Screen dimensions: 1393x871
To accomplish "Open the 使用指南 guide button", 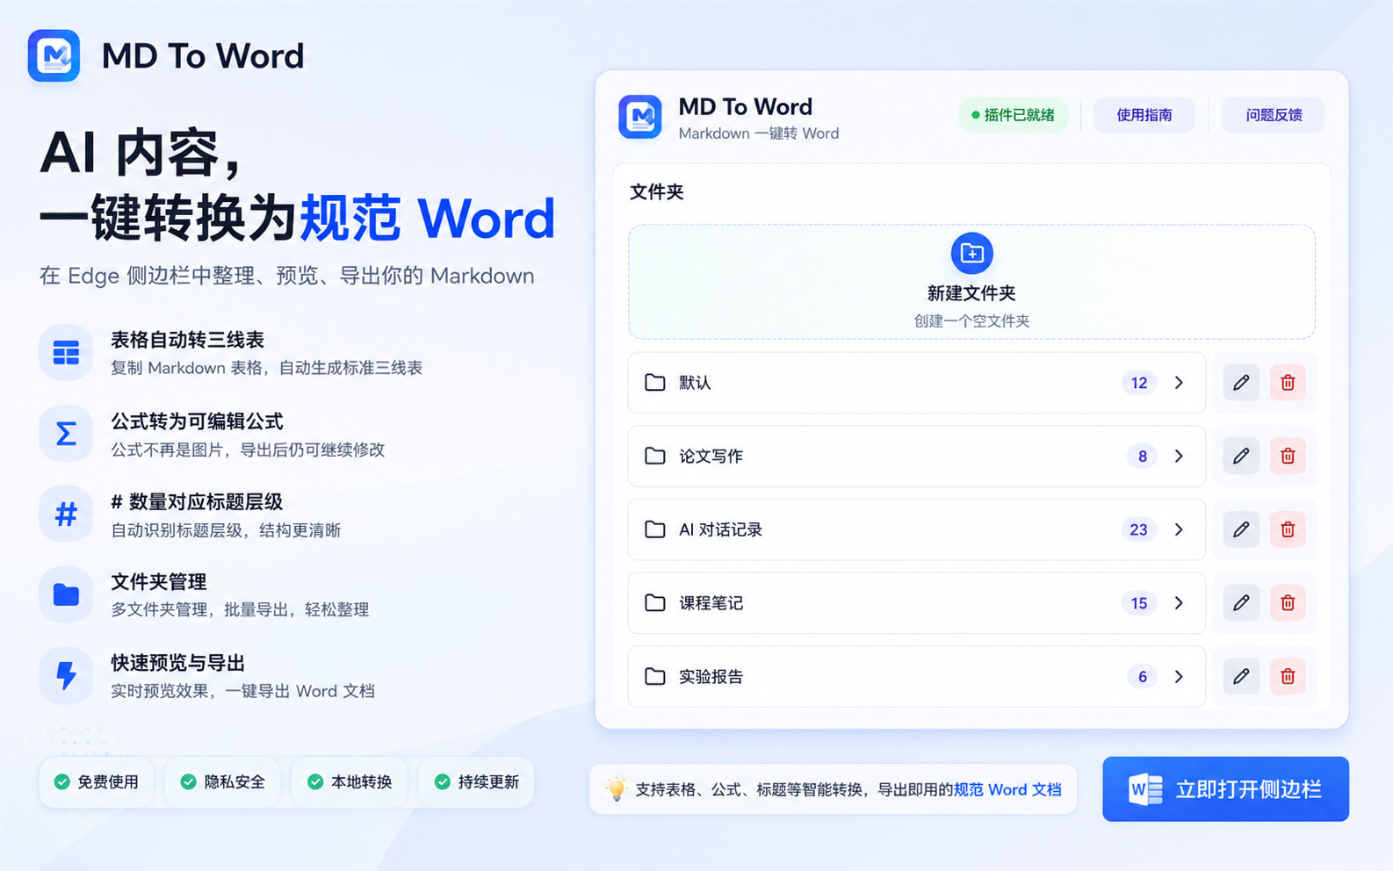I will 1144,115.
